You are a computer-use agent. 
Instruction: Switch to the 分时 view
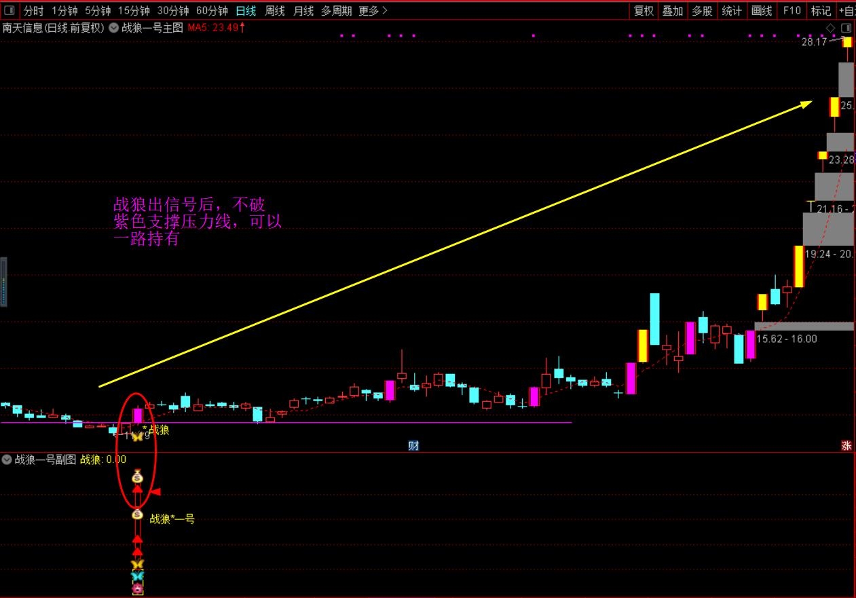33,10
